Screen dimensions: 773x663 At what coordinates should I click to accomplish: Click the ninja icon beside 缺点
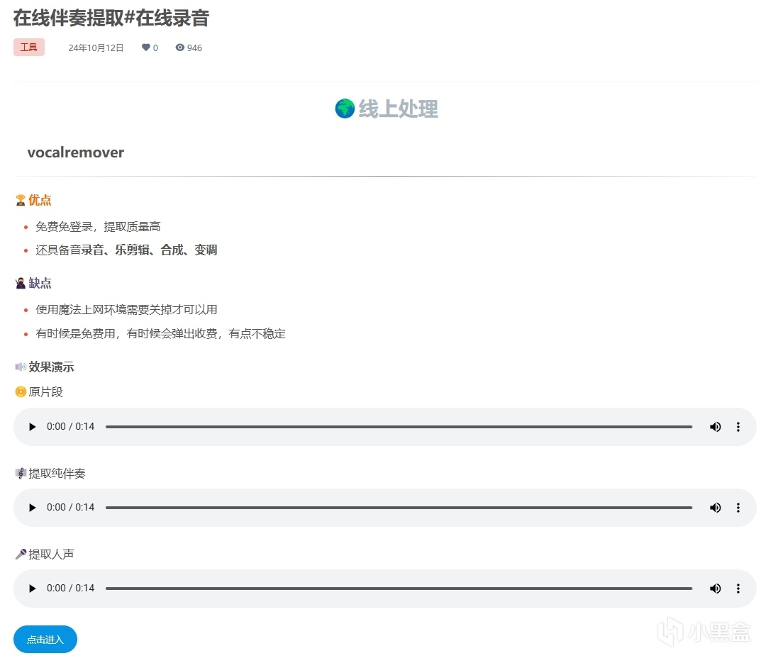(x=20, y=283)
